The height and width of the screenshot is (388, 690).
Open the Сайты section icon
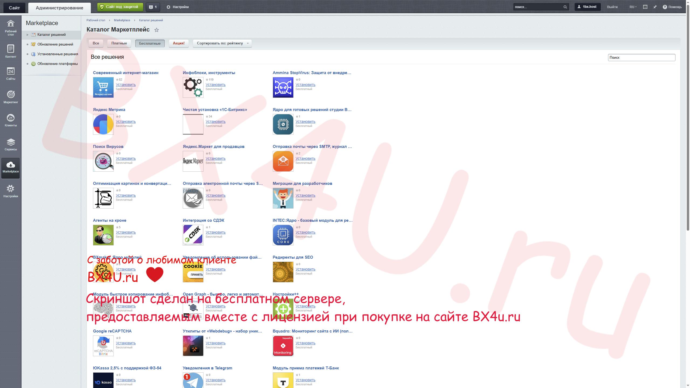pyautogui.click(x=11, y=74)
